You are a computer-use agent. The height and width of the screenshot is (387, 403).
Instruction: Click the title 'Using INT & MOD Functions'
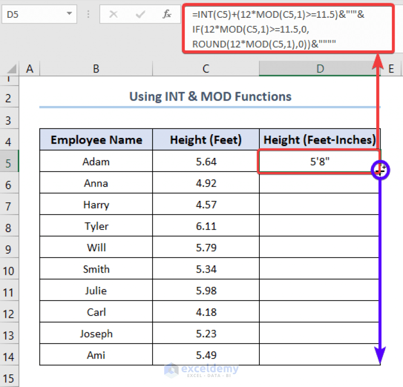click(x=210, y=97)
